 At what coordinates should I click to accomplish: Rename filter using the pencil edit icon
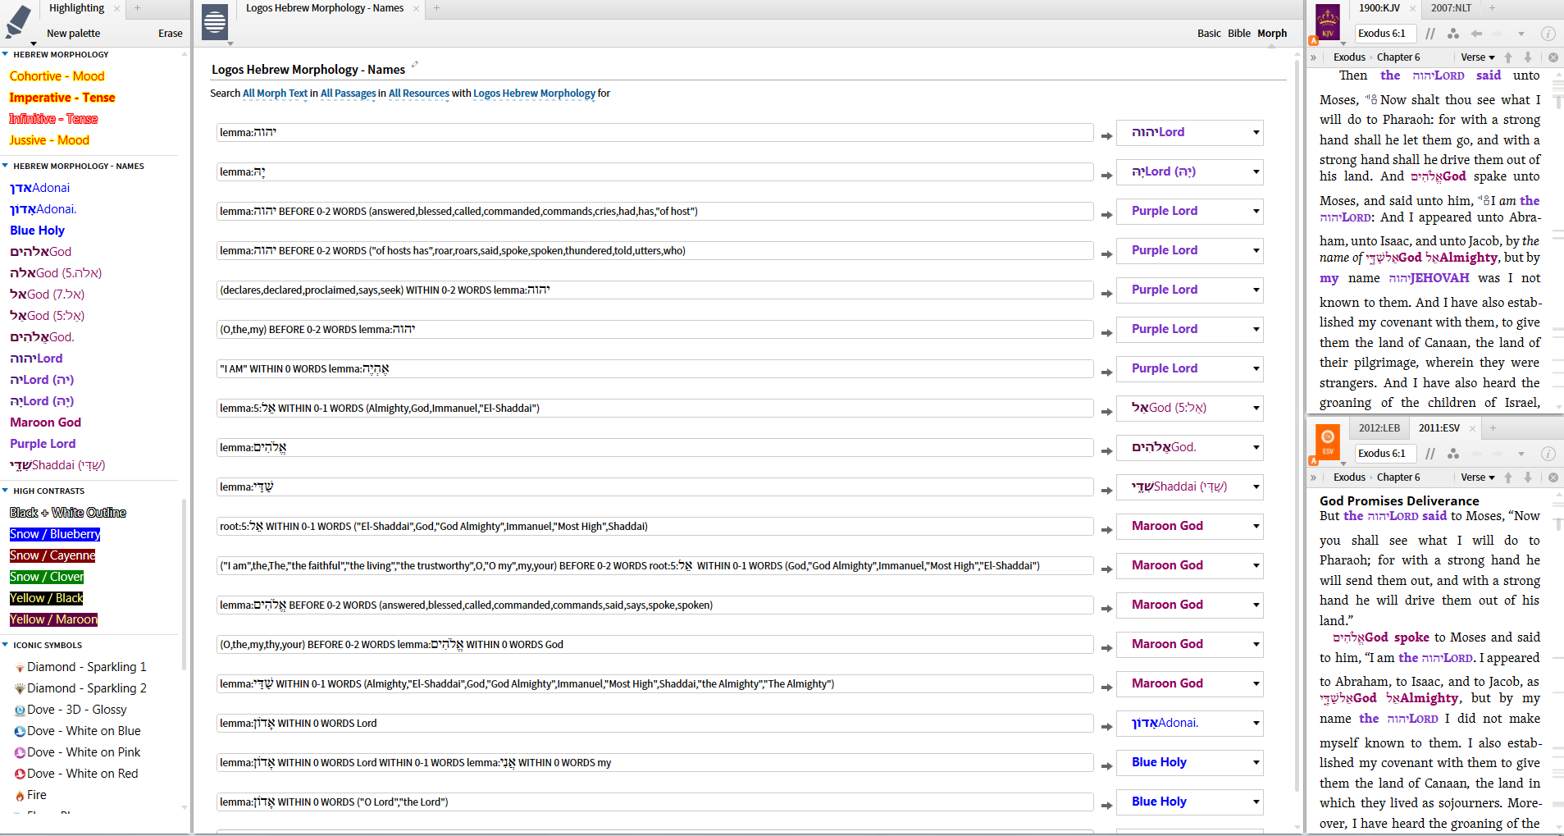click(415, 65)
